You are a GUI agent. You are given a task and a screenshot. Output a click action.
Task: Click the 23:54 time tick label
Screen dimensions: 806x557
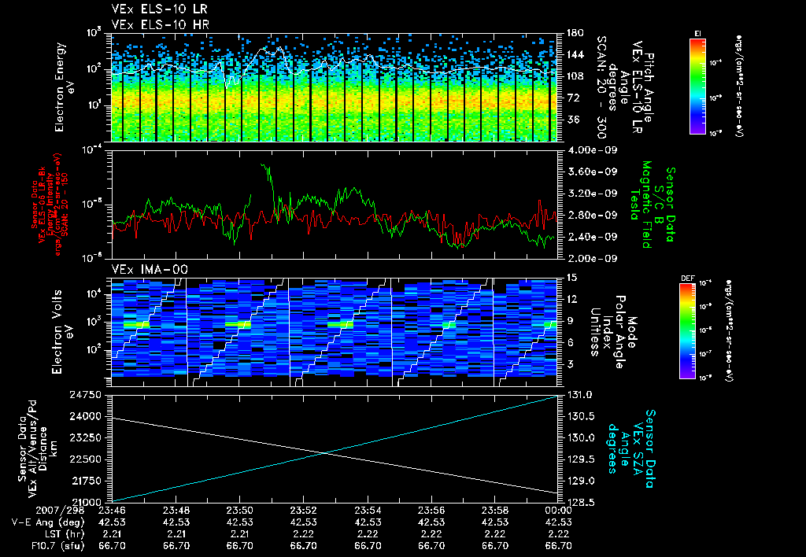pyautogui.click(x=368, y=511)
